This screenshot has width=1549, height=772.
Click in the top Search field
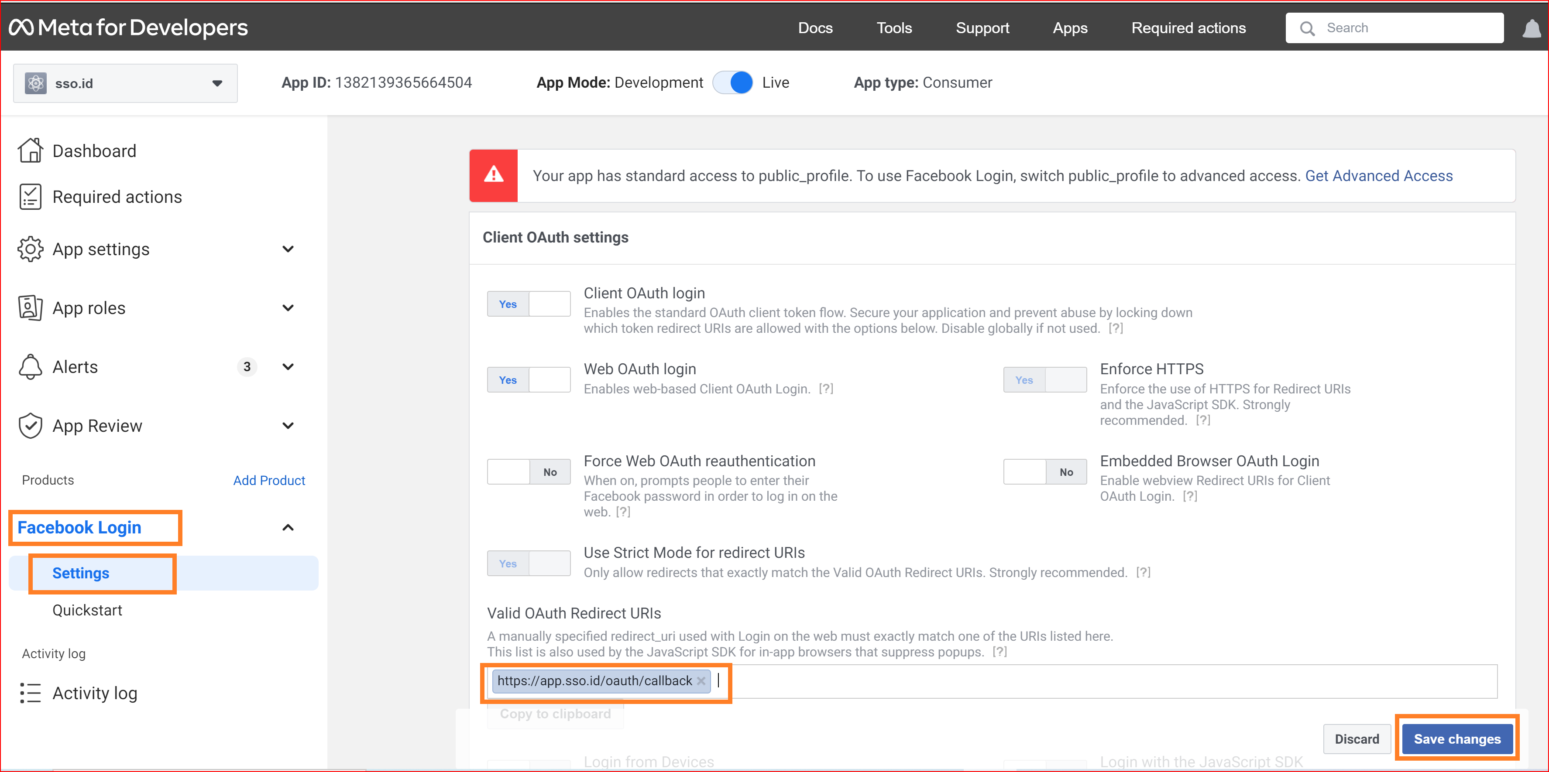point(1394,28)
